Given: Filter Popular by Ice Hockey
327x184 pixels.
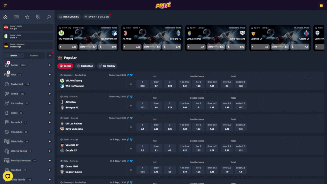Looking at the screenshot, I should pyautogui.click(x=107, y=66).
